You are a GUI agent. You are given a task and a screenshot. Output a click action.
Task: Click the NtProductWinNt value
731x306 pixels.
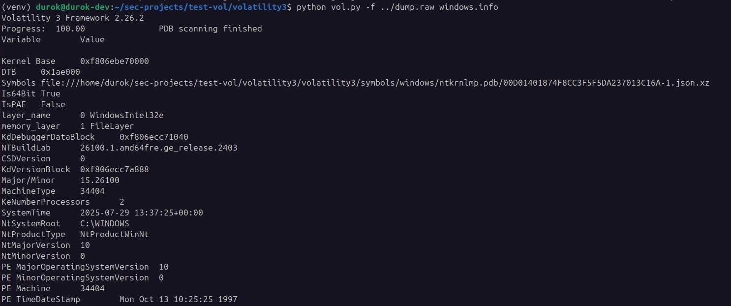115,234
